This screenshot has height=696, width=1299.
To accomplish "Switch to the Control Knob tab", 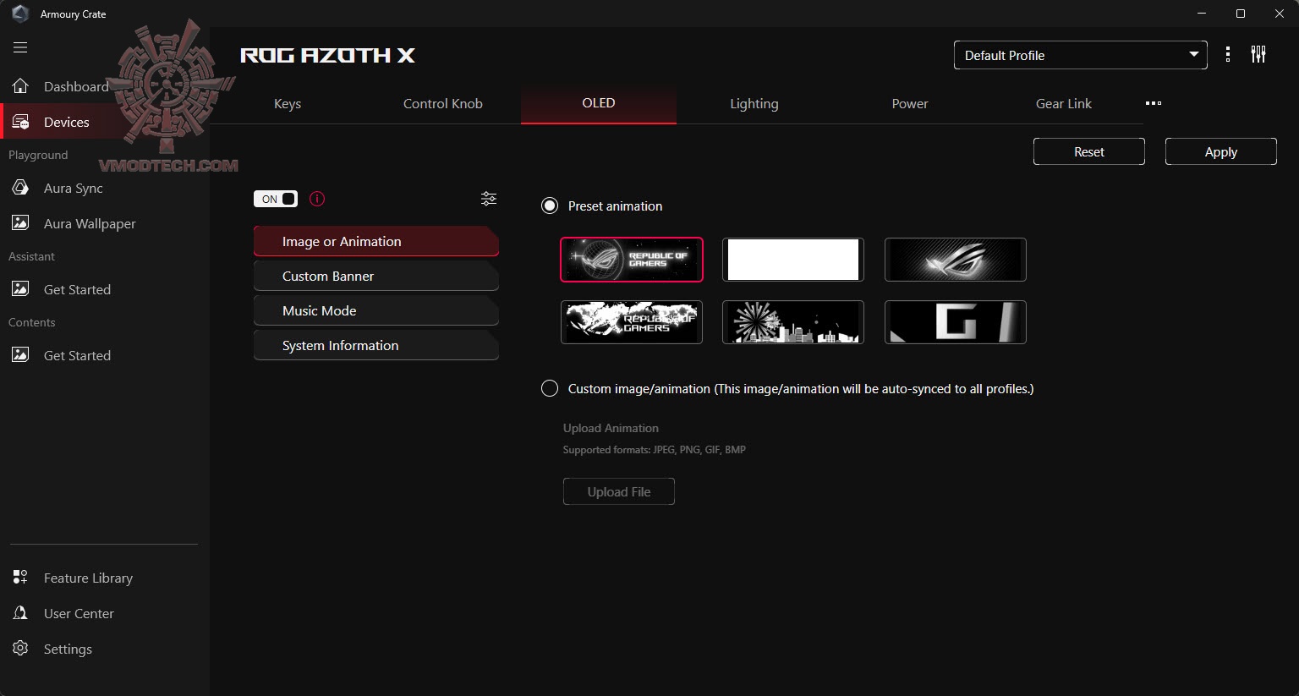I will pos(443,104).
